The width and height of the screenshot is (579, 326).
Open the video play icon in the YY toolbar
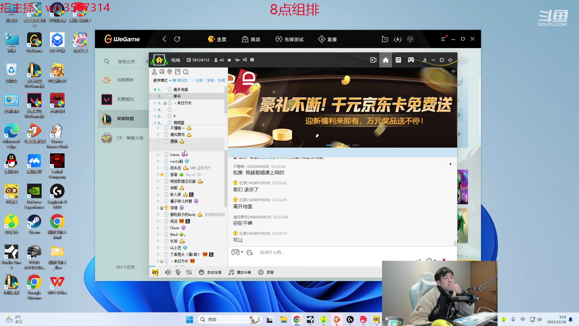coord(373,60)
